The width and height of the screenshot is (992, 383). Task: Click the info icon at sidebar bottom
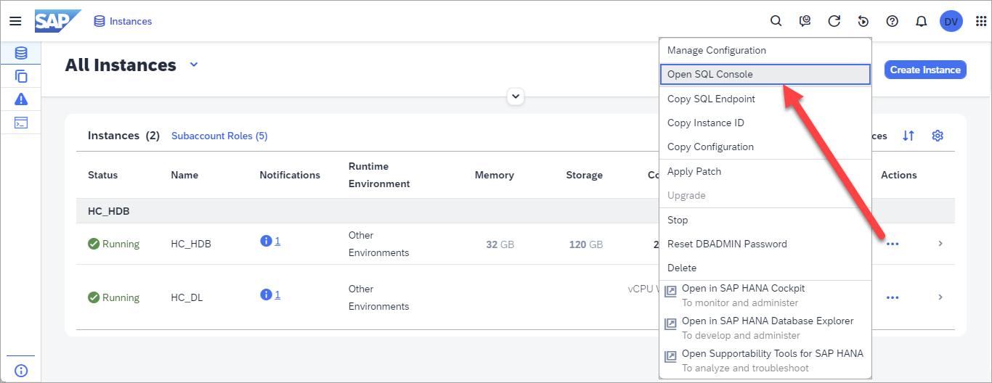coord(21,371)
